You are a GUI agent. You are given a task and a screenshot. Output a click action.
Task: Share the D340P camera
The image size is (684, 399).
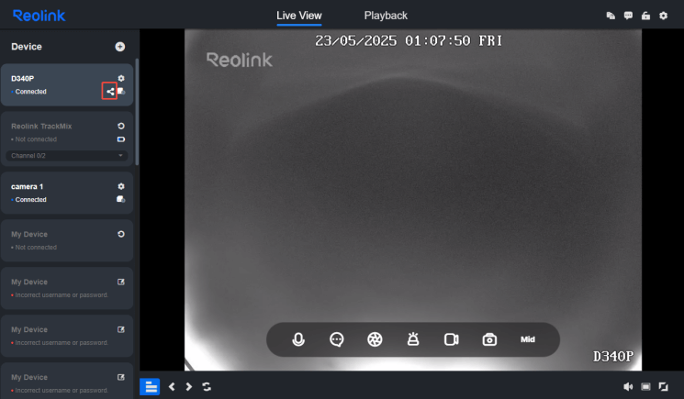point(110,92)
